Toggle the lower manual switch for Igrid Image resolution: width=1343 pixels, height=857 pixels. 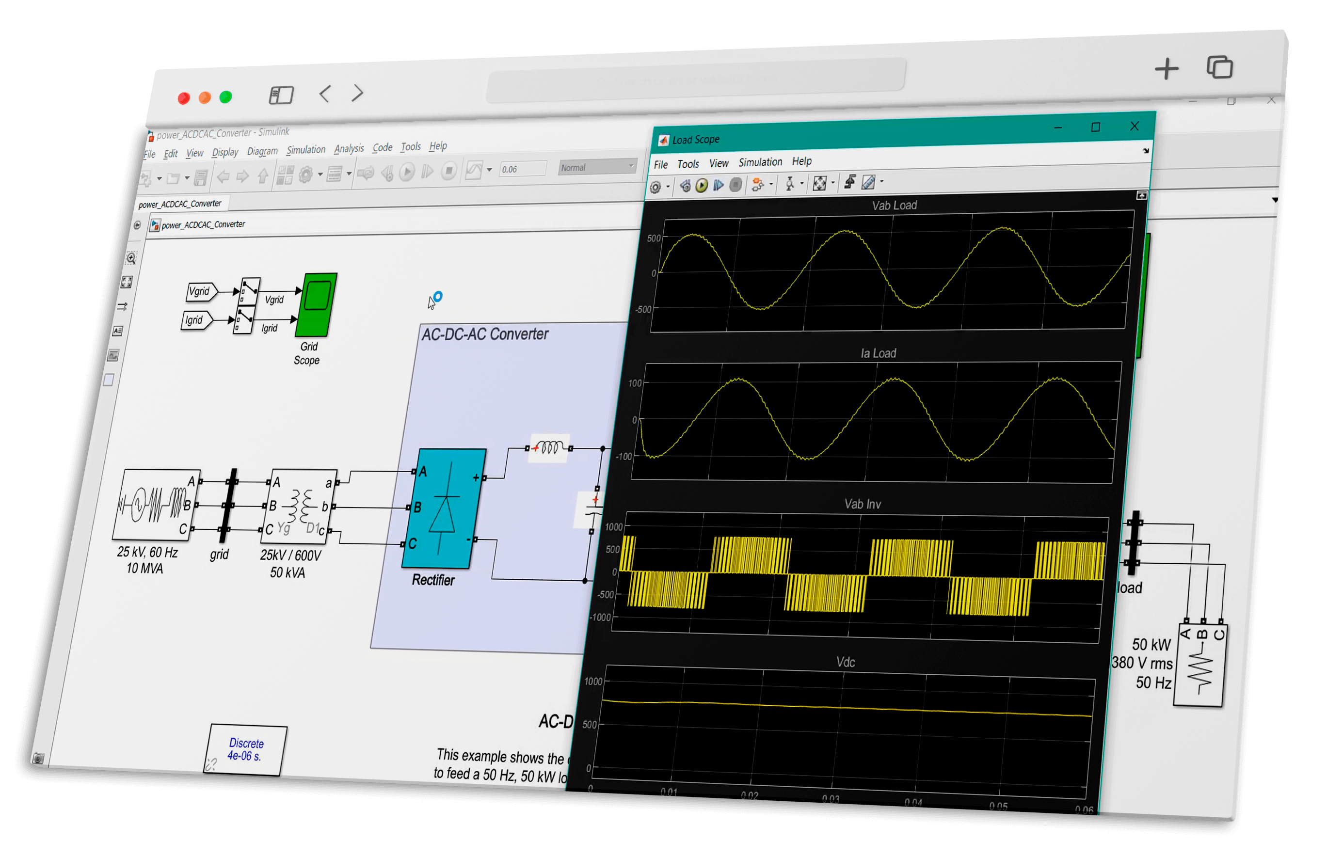coord(244,319)
